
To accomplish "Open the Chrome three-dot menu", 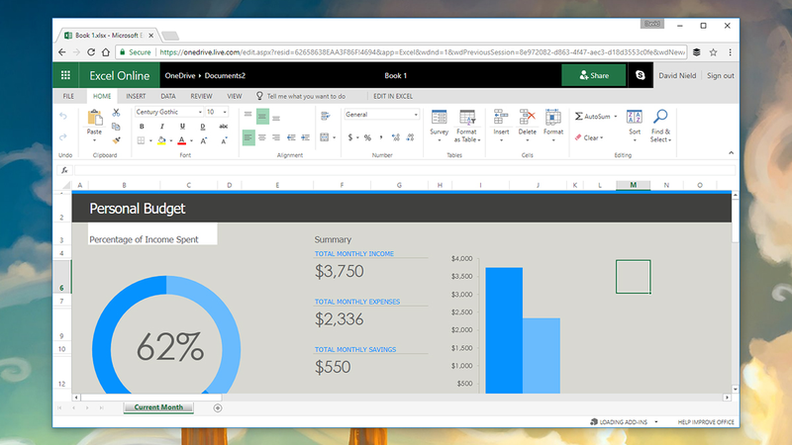I will point(730,52).
